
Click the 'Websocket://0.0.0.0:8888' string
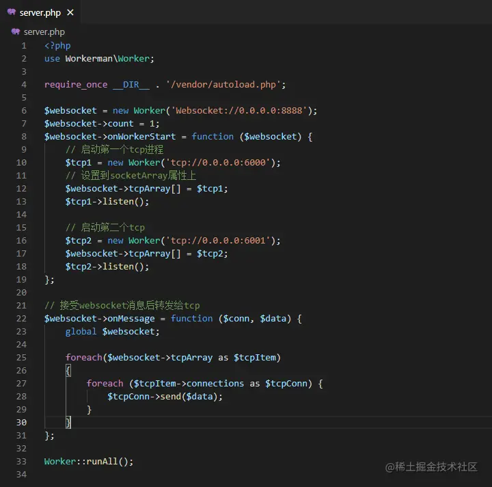(238, 111)
